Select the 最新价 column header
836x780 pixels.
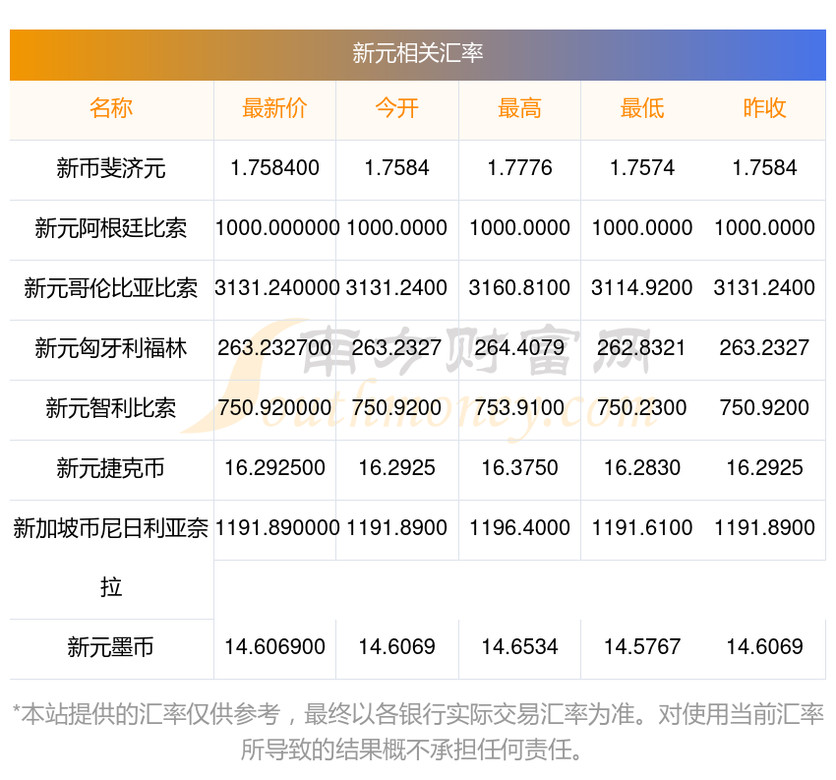tap(274, 108)
